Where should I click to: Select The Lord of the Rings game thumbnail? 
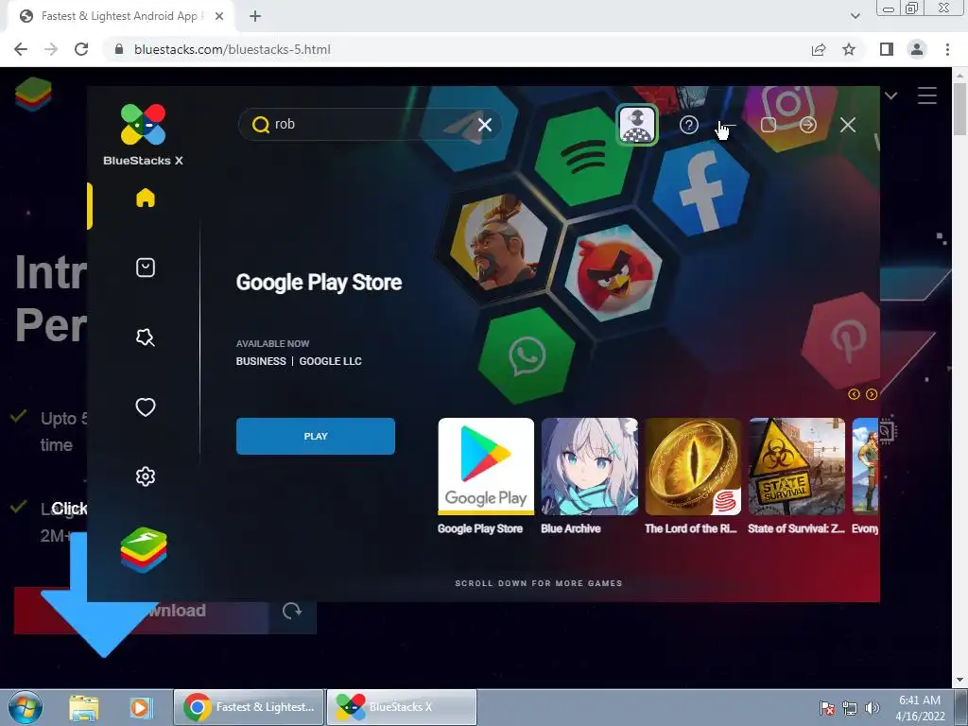coord(693,466)
